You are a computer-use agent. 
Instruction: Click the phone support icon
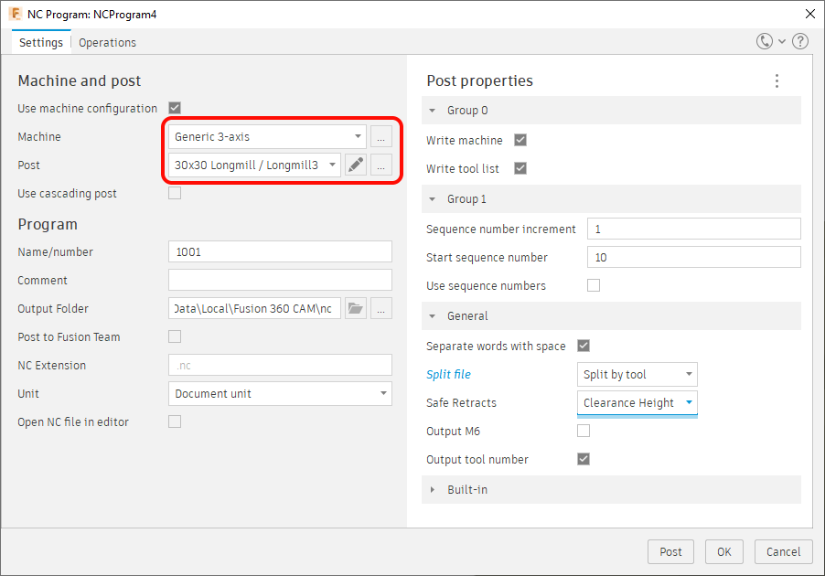coord(765,42)
